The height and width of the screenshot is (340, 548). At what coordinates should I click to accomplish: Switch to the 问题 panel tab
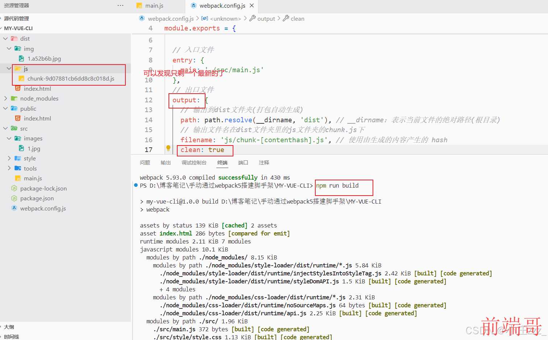[145, 163]
